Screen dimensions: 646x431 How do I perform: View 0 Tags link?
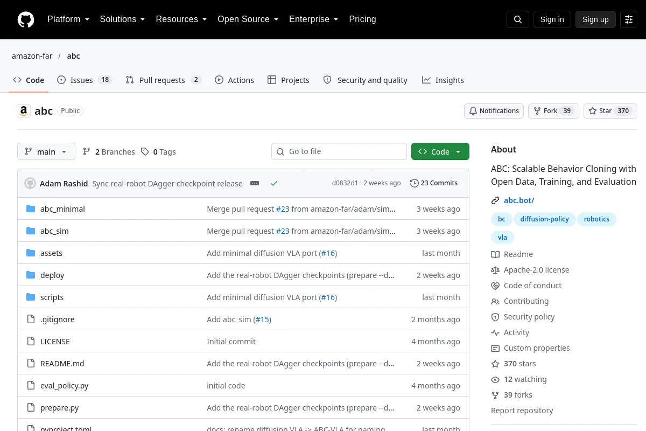coord(158,152)
